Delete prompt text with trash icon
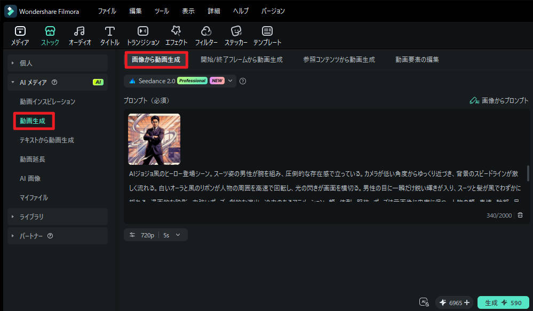This screenshot has height=311, width=533. coord(520,215)
